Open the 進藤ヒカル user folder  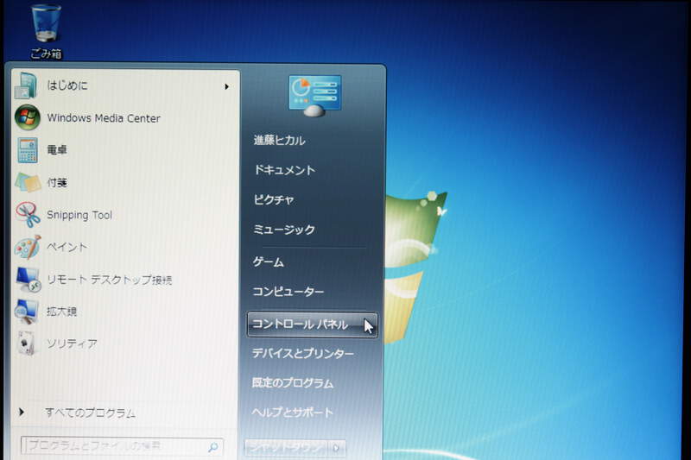(x=279, y=141)
